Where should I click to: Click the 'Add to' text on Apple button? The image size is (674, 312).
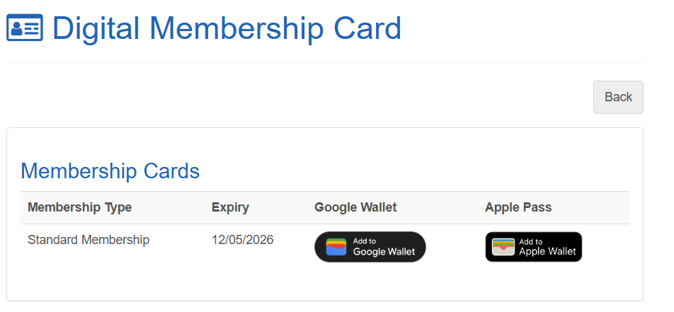[x=531, y=242]
